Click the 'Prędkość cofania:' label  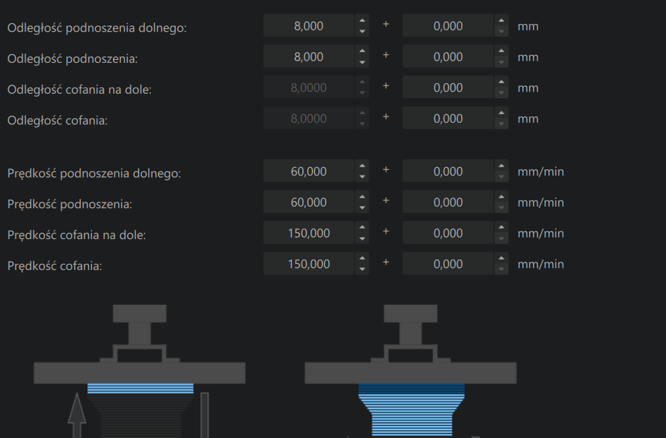coord(54,266)
